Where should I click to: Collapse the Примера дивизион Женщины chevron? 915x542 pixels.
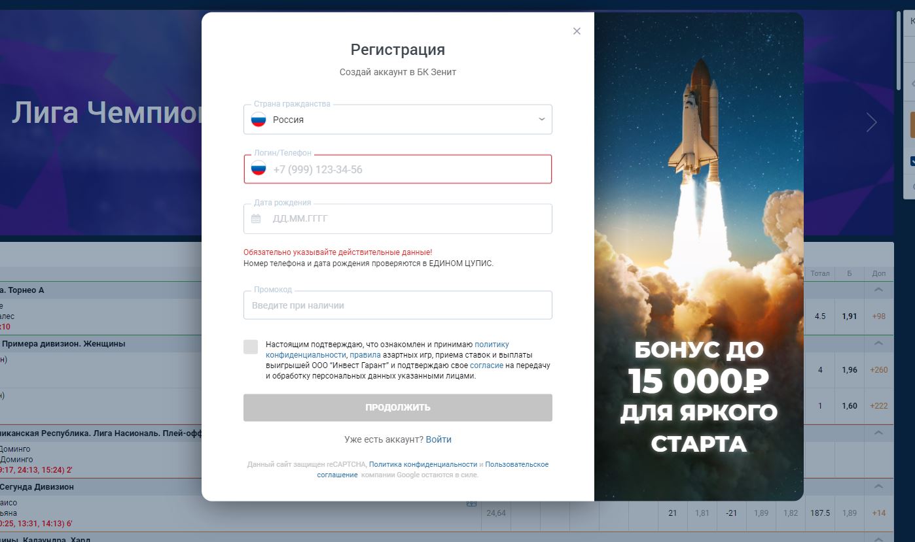pyautogui.click(x=879, y=343)
